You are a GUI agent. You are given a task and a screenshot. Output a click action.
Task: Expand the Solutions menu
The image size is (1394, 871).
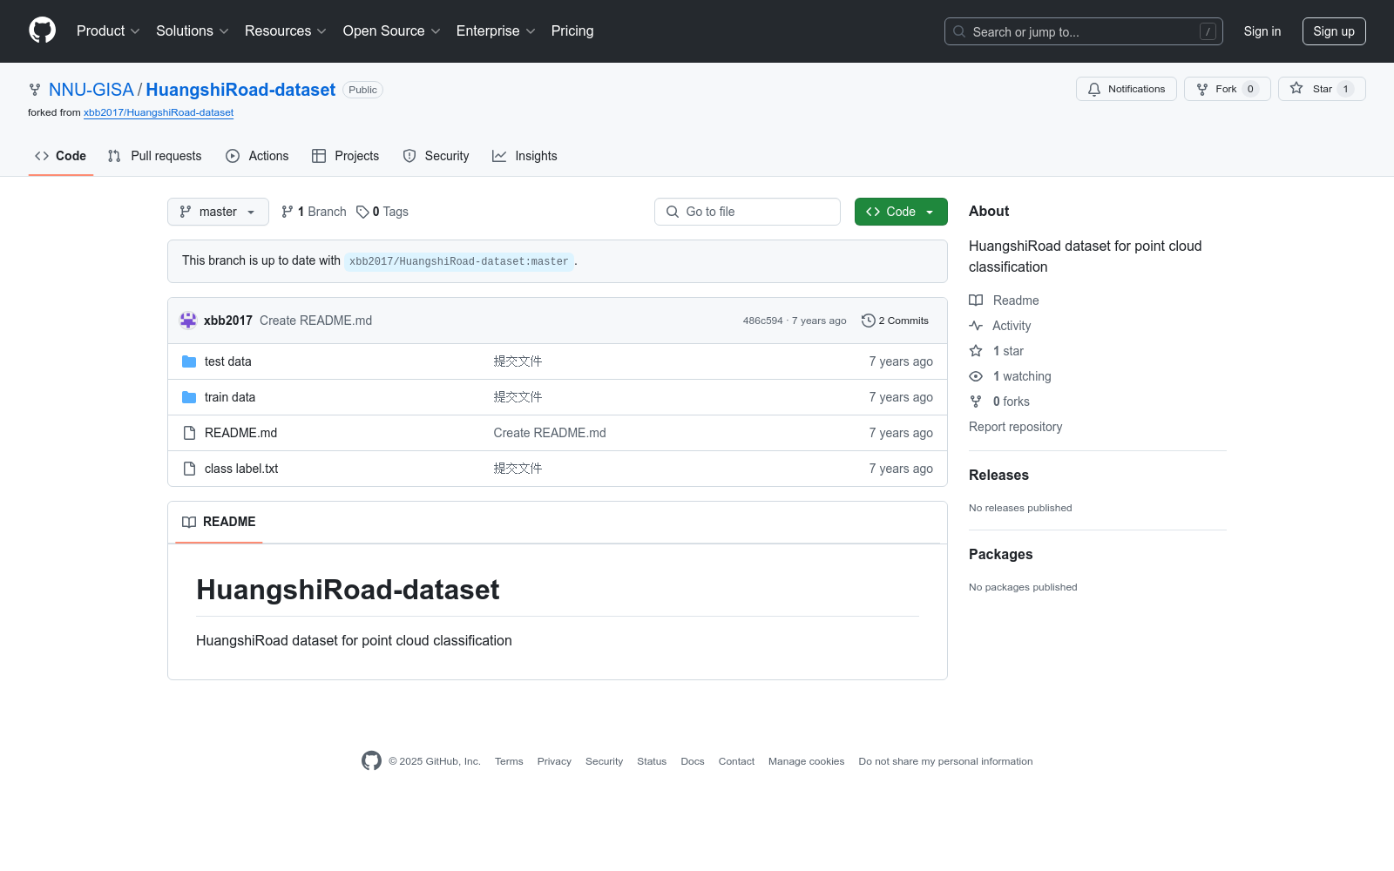(193, 31)
